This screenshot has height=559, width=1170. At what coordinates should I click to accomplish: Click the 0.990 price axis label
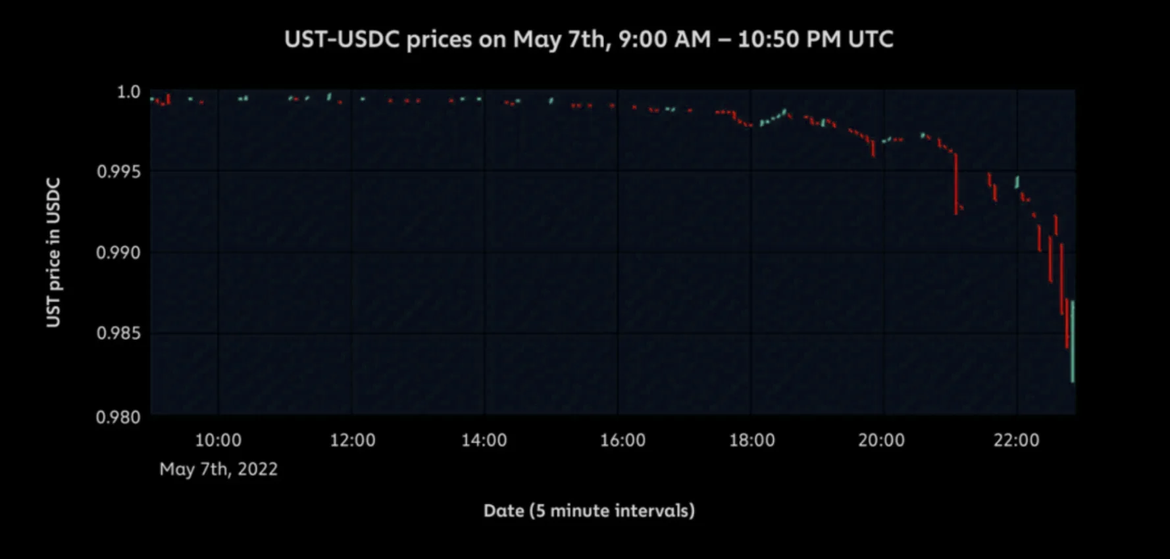(x=118, y=253)
